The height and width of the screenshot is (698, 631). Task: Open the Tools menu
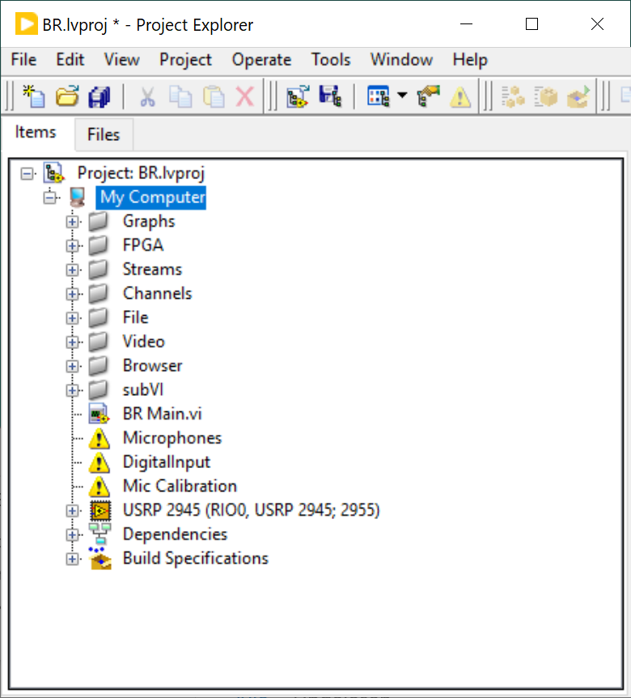point(331,60)
